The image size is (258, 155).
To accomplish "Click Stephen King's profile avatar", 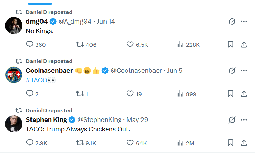I will (x=14, y=124).
